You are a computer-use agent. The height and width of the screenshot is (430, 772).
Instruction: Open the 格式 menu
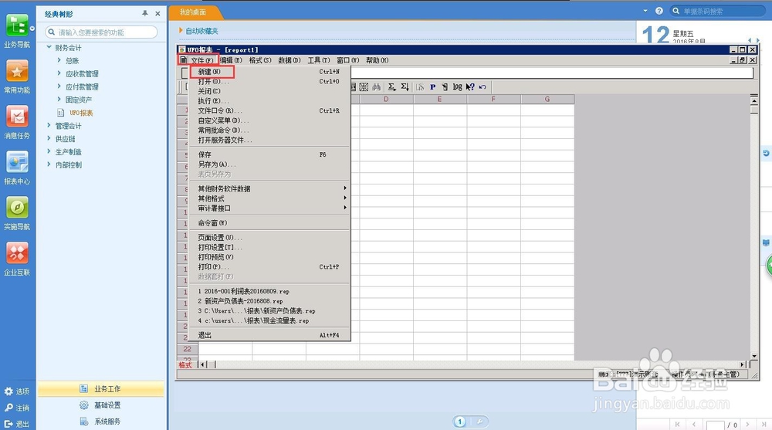click(x=260, y=60)
